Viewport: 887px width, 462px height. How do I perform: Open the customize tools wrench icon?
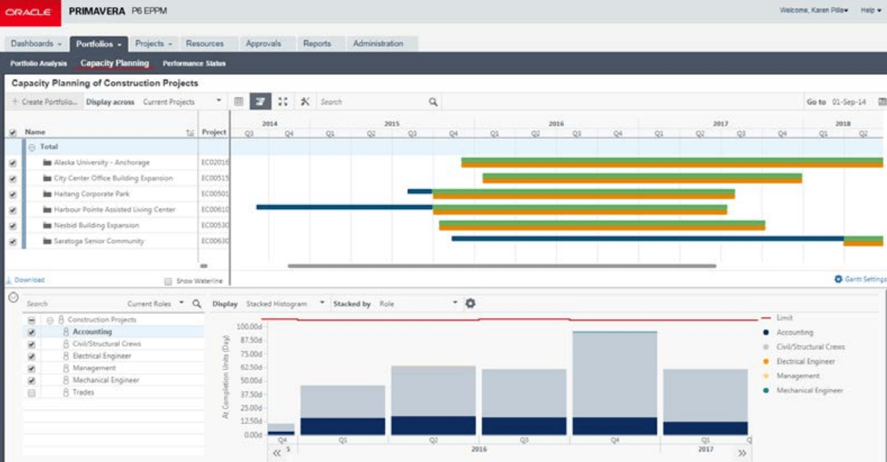click(305, 102)
